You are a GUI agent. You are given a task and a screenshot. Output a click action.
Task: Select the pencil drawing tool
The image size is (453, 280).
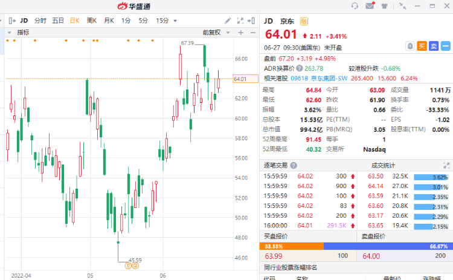(x=228, y=21)
